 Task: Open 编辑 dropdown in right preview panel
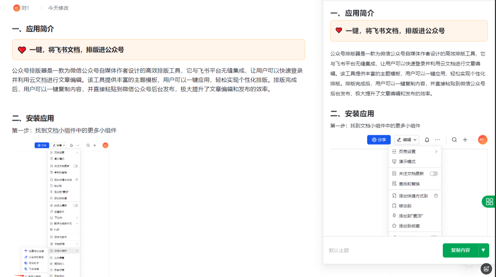(407, 140)
